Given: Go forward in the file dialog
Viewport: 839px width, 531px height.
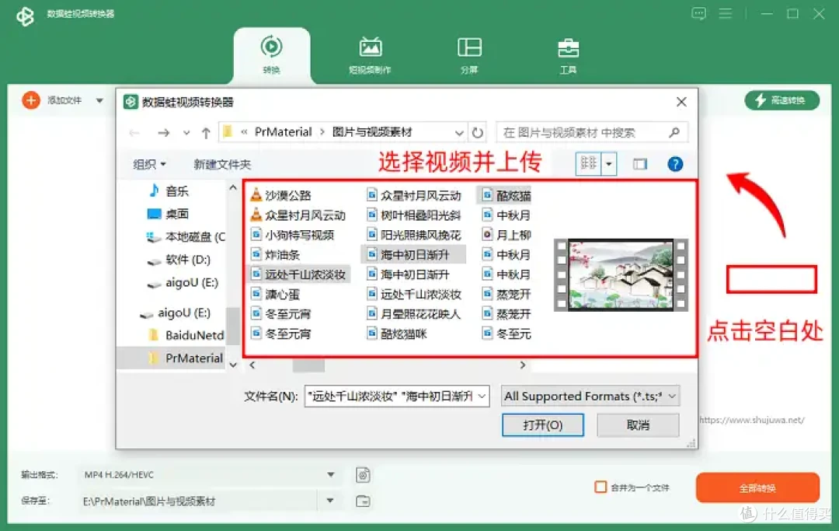Looking at the screenshot, I should (164, 132).
